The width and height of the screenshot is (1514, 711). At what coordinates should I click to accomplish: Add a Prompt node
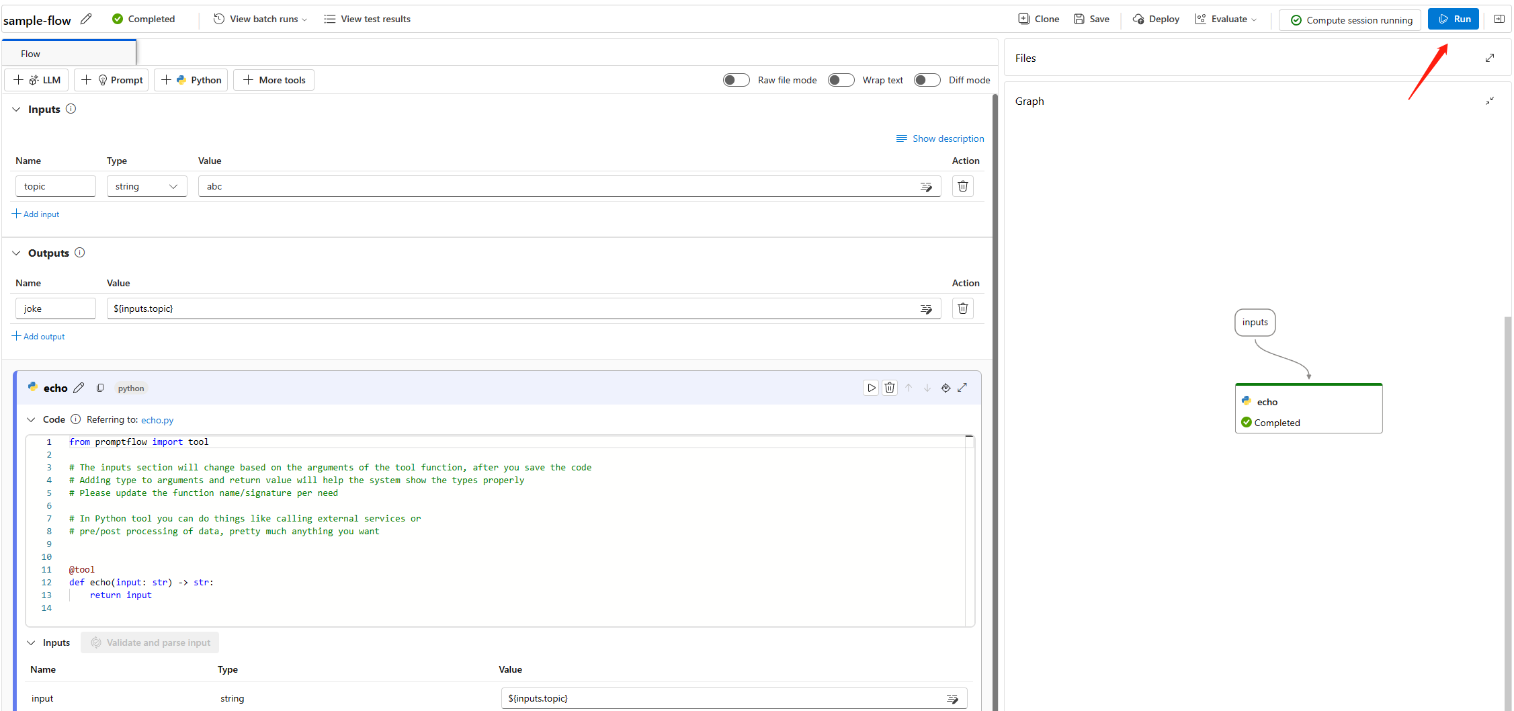point(112,80)
